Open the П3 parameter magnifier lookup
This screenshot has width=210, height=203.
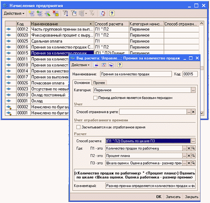point(193,163)
